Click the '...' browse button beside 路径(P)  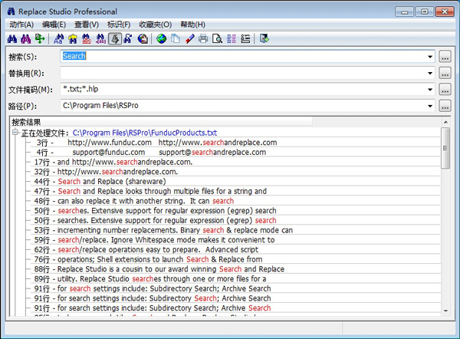tap(445, 106)
